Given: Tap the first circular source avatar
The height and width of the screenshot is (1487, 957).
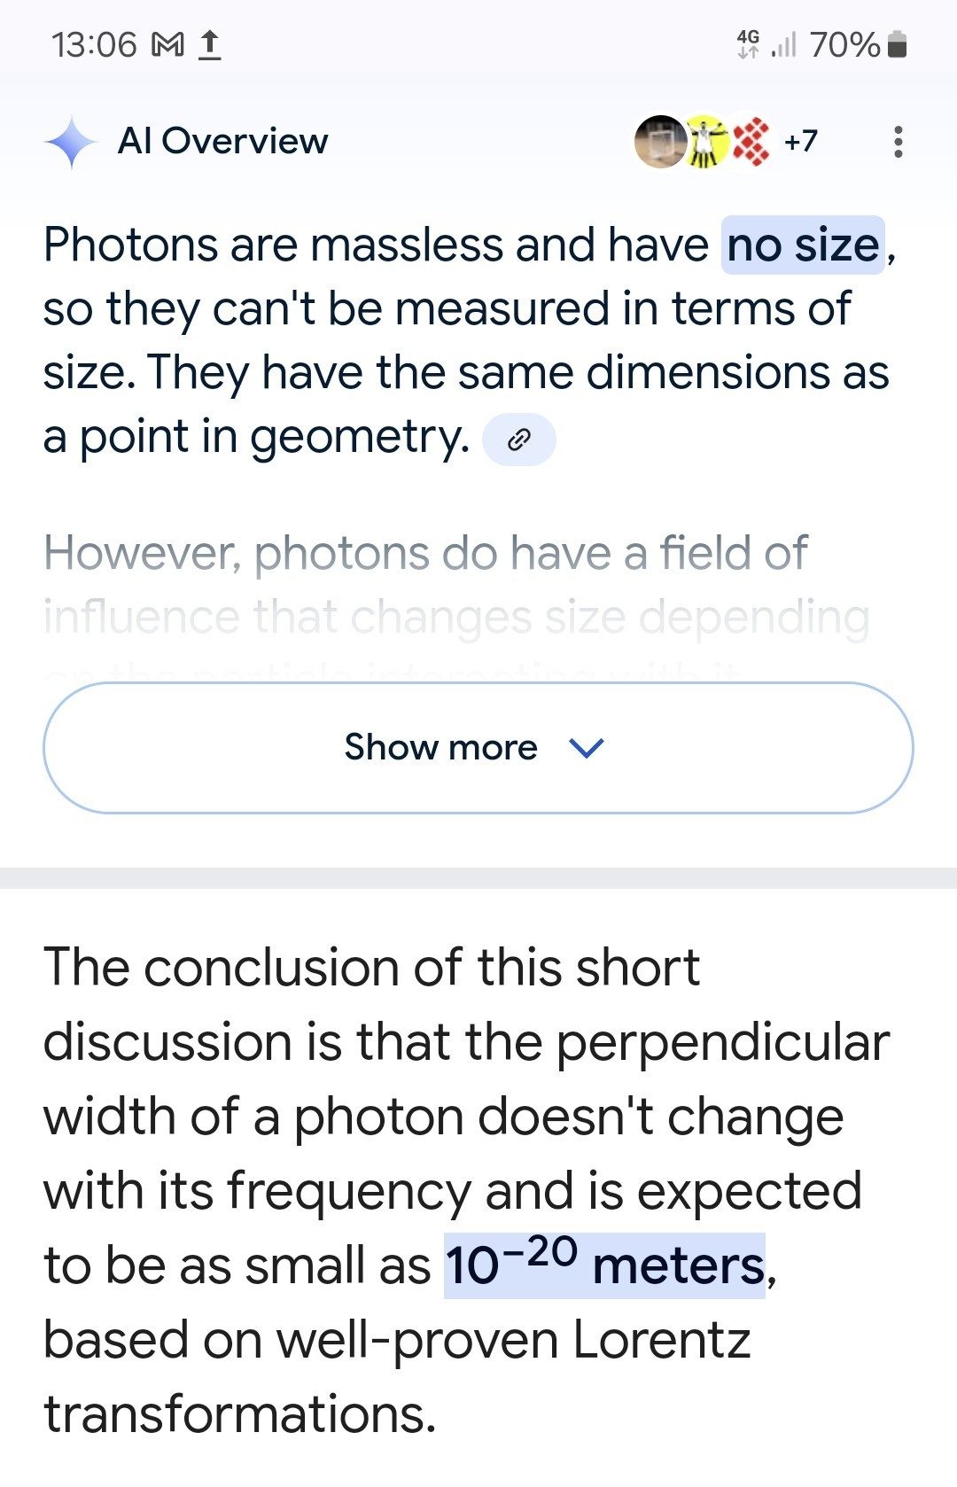Looking at the screenshot, I should 660,142.
